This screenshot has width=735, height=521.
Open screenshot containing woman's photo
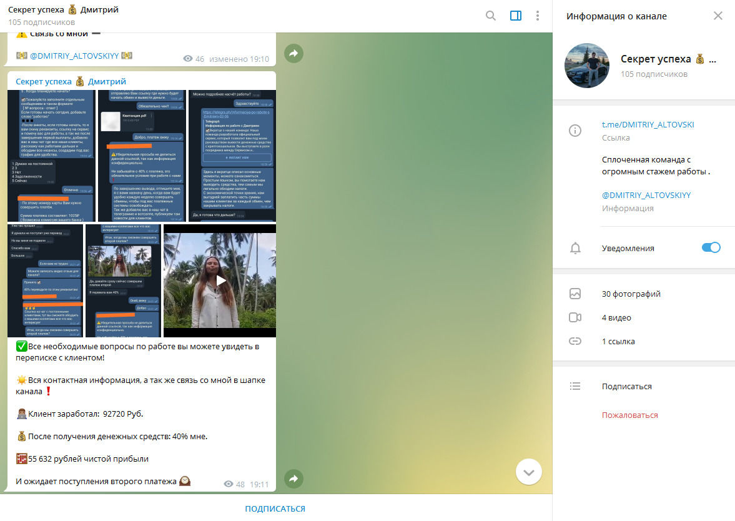(x=124, y=280)
